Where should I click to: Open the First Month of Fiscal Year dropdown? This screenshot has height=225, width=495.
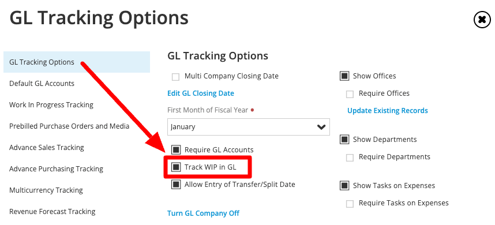point(249,127)
